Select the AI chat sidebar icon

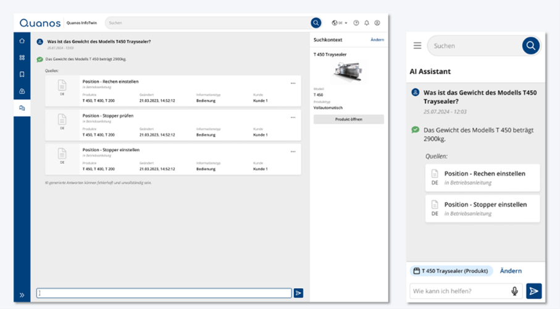pyautogui.click(x=22, y=108)
